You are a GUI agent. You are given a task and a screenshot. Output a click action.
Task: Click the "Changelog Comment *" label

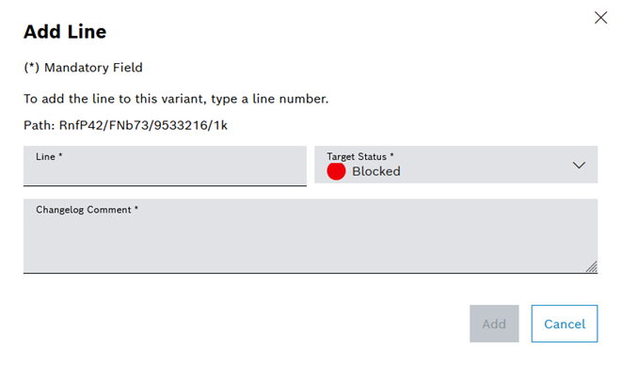(x=87, y=210)
